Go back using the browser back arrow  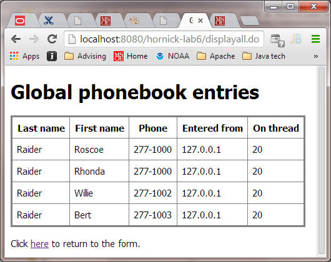click(16, 39)
